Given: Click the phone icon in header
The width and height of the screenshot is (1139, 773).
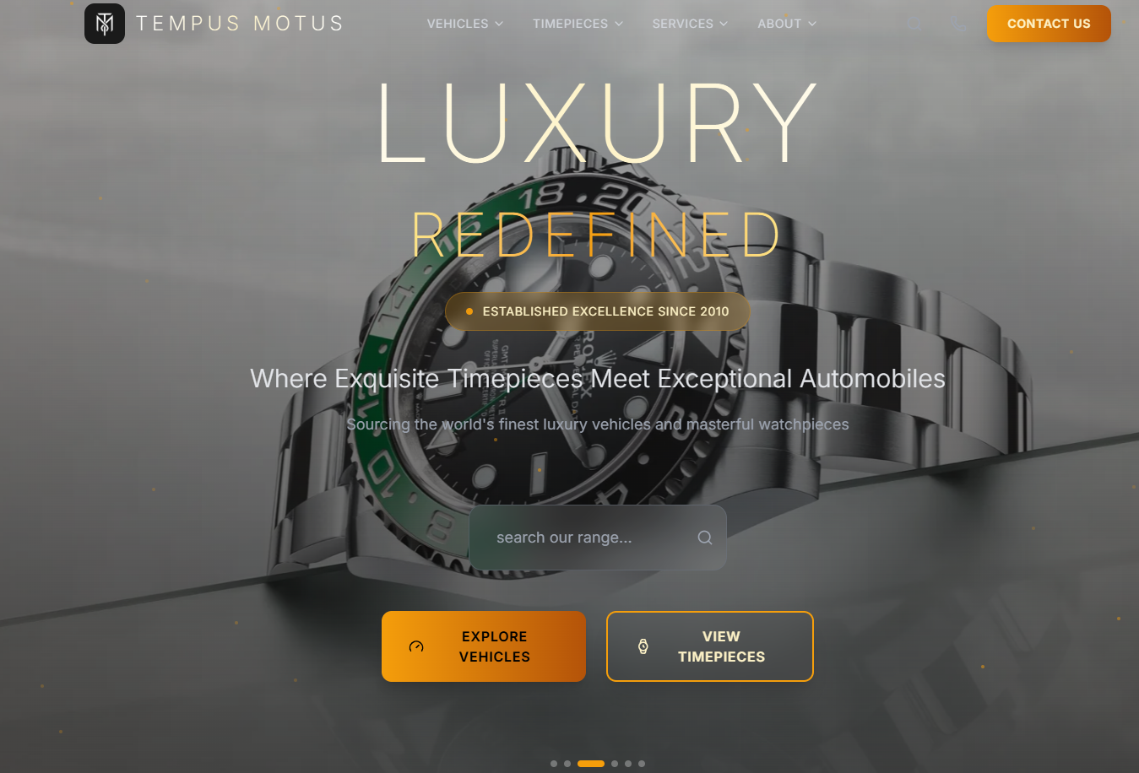Looking at the screenshot, I should (x=957, y=24).
